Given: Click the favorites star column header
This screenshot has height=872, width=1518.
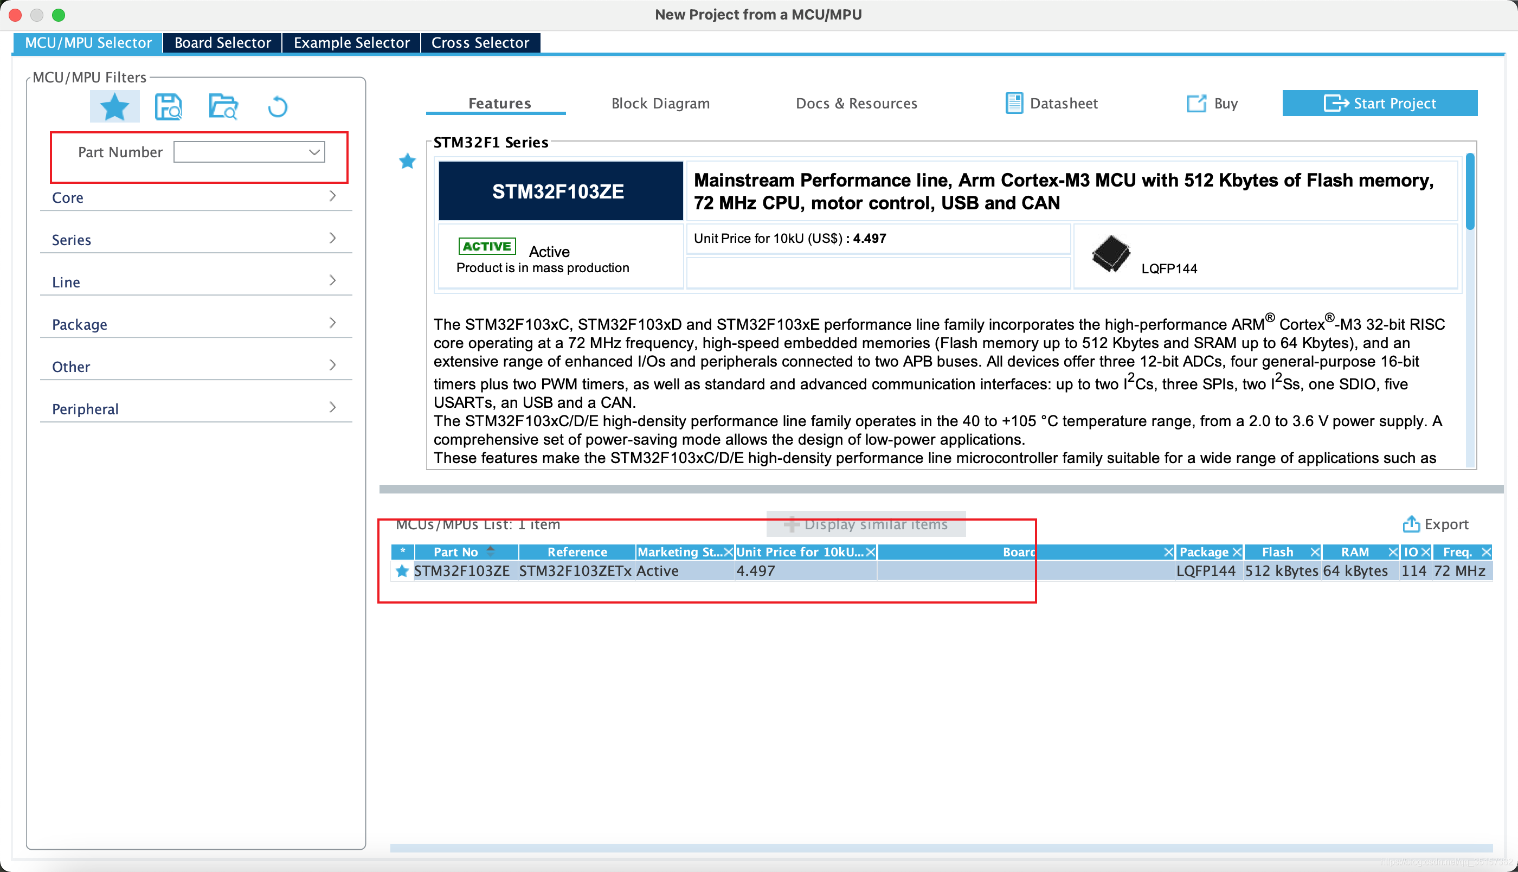Looking at the screenshot, I should [402, 552].
